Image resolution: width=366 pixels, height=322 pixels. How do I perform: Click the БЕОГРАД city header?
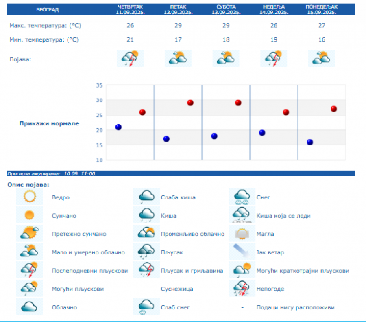click(x=47, y=9)
